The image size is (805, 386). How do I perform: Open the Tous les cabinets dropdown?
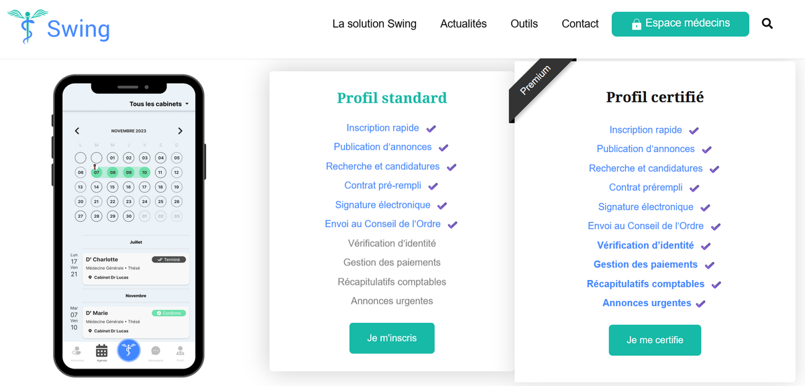(x=159, y=104)
